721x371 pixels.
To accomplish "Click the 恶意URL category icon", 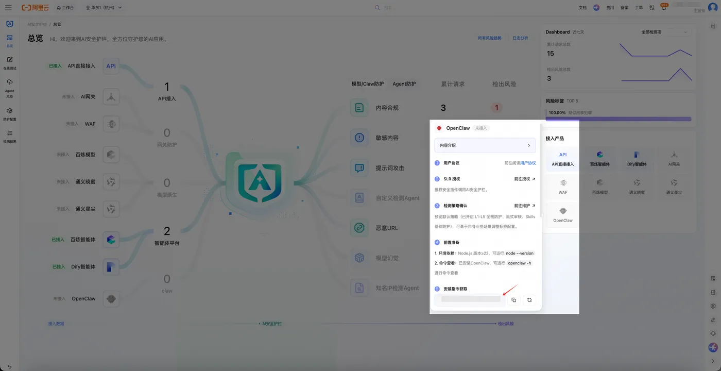I will tap(359, 228).
